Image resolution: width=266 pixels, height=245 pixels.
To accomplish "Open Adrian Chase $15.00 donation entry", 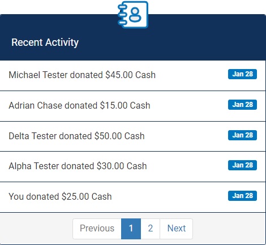I will tap(133, 106).
